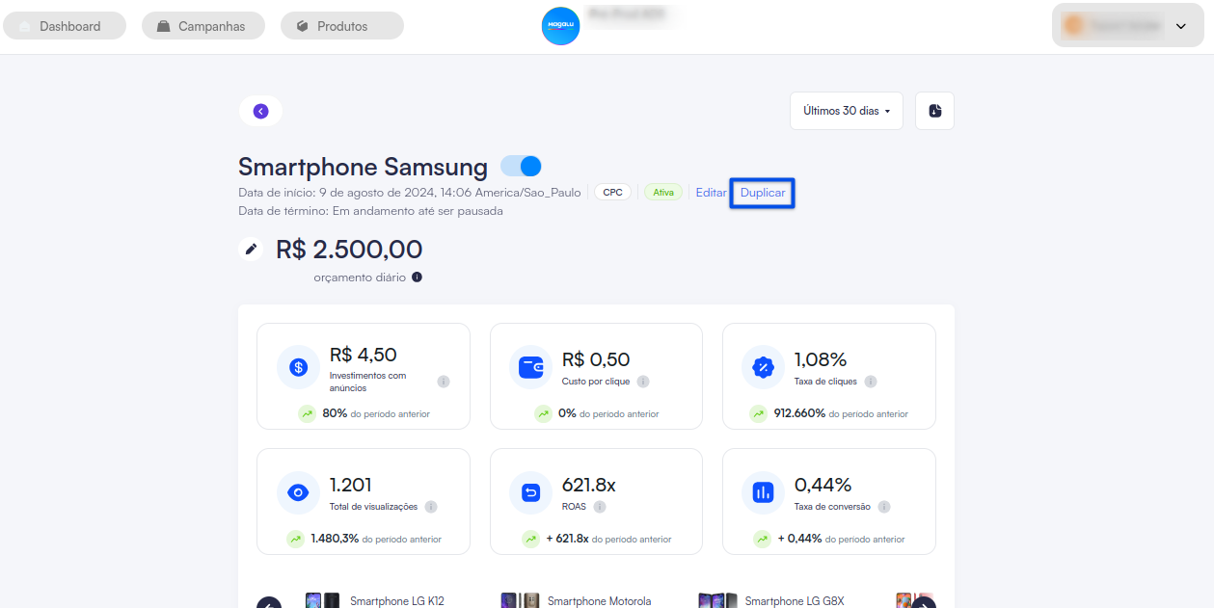The width and height of the screenshot is (1214, 608).
Task: Click the 0,44% conversion rate value
Action: (823, 485)
